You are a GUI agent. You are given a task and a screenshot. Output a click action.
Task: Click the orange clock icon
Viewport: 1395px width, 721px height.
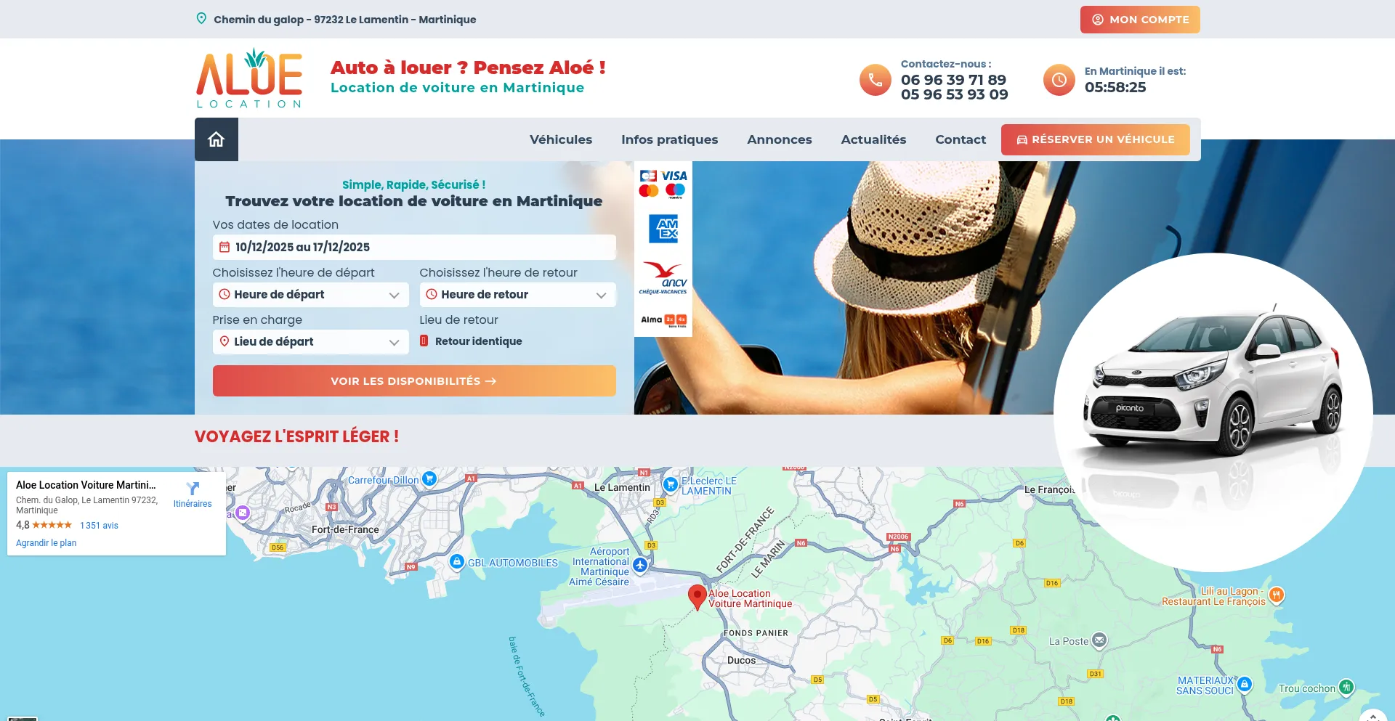pos(1059,80)
